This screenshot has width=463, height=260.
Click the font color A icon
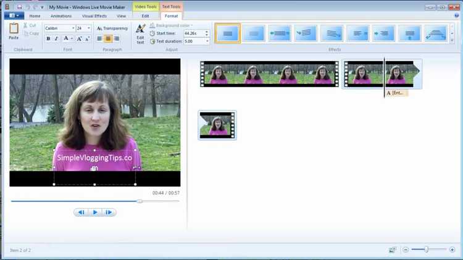[x=66, y=38]
